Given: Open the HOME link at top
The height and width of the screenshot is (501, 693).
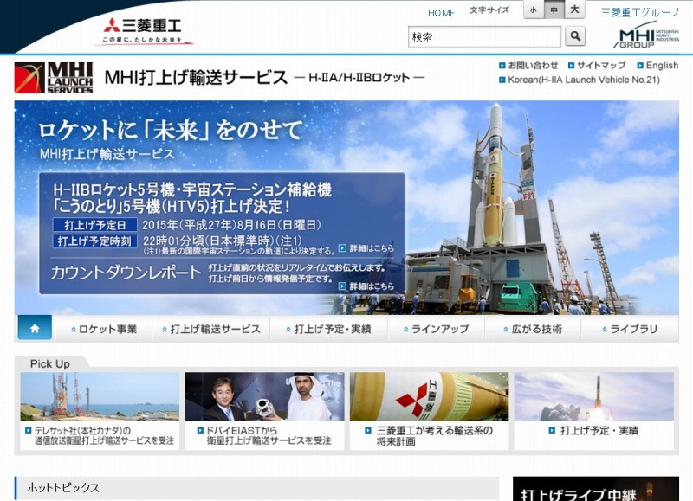Looking at the screenshot, I should 442,13.
